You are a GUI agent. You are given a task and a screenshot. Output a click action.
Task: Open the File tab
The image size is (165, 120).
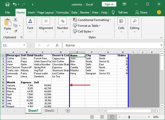[x=7, y=12]
